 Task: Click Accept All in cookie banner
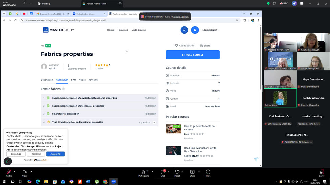55,154
